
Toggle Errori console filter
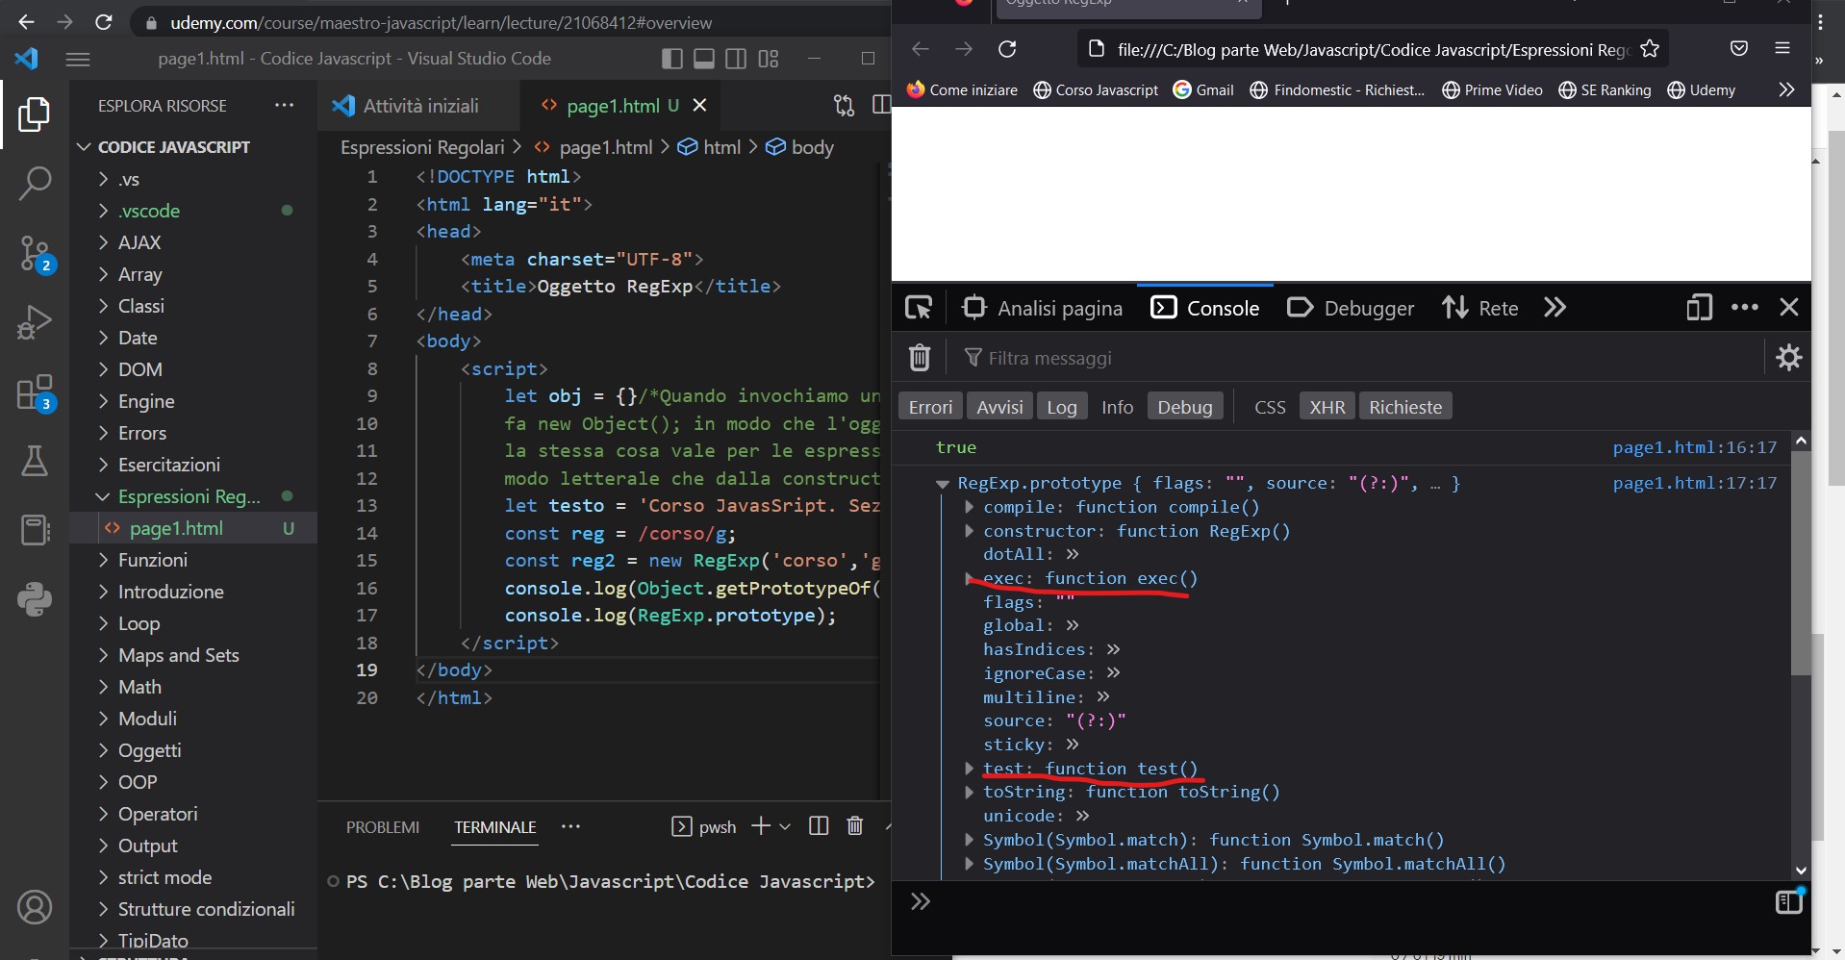[930, 407]
